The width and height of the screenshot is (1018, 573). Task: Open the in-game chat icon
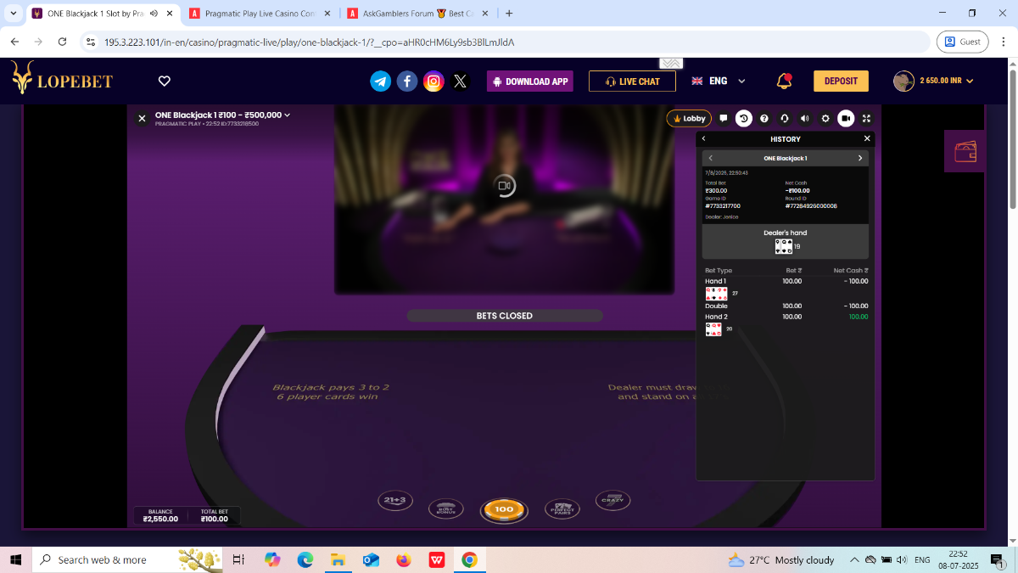724,119
